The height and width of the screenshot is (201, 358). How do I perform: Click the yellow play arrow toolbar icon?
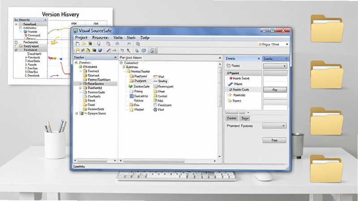(x=84, y=44)
